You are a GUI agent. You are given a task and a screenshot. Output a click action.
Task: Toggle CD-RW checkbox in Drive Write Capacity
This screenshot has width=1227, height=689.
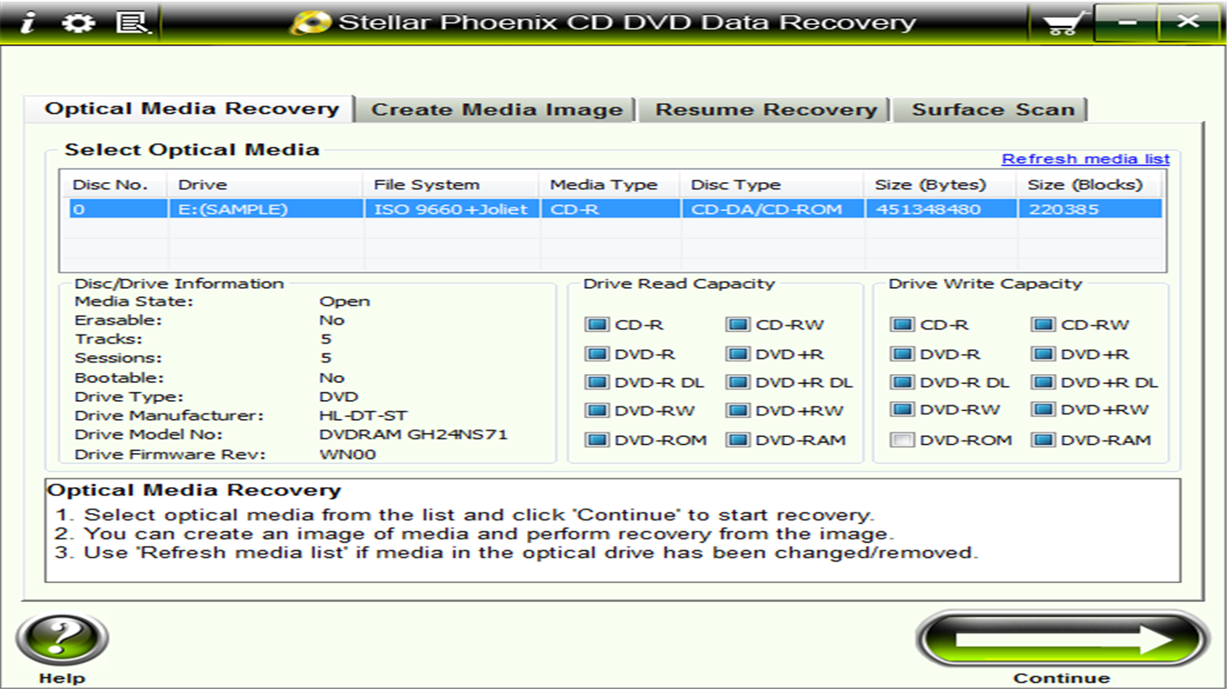(x=1043, y=325)
